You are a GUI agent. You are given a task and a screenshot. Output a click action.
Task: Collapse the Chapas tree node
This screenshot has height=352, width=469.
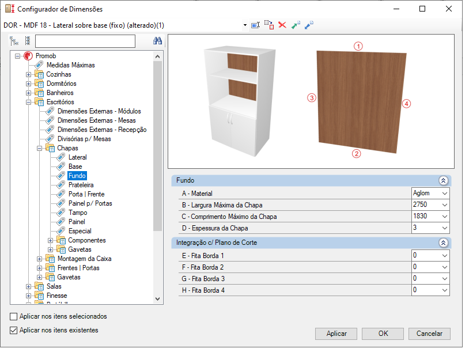coord(40,148)
